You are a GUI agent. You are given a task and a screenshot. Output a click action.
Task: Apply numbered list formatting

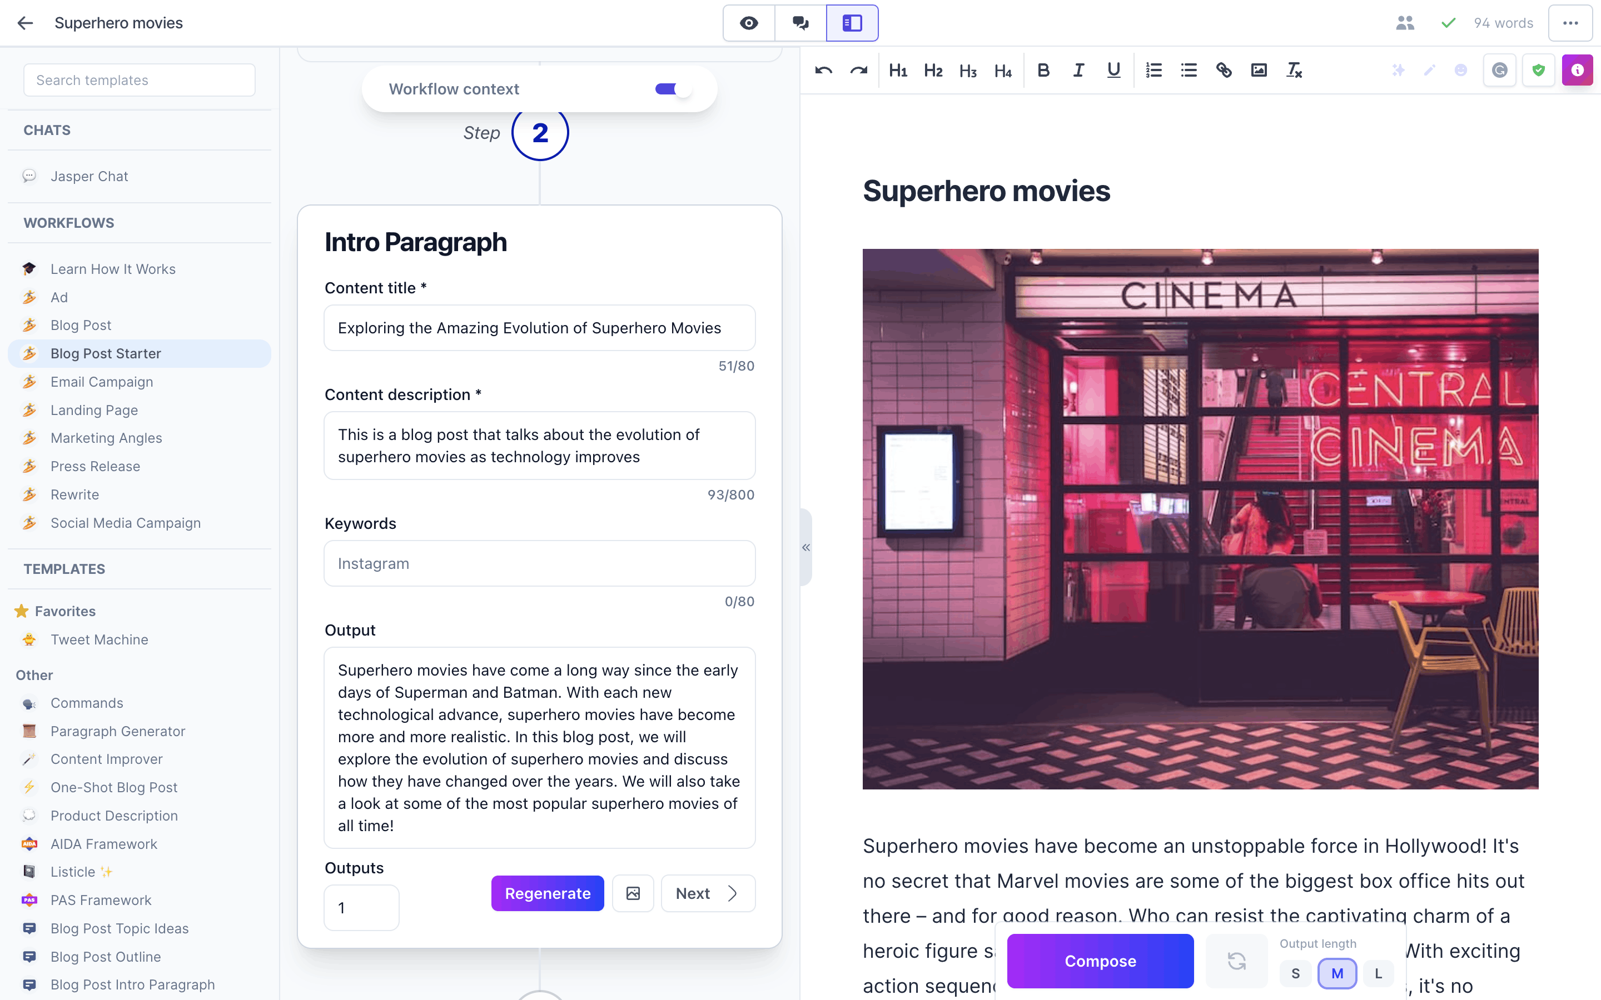tap(1154, 70)
